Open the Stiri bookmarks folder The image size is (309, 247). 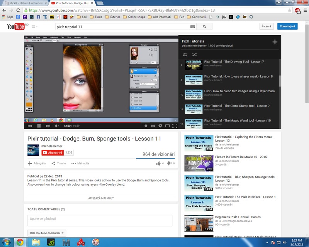click(x=82, y=17)
